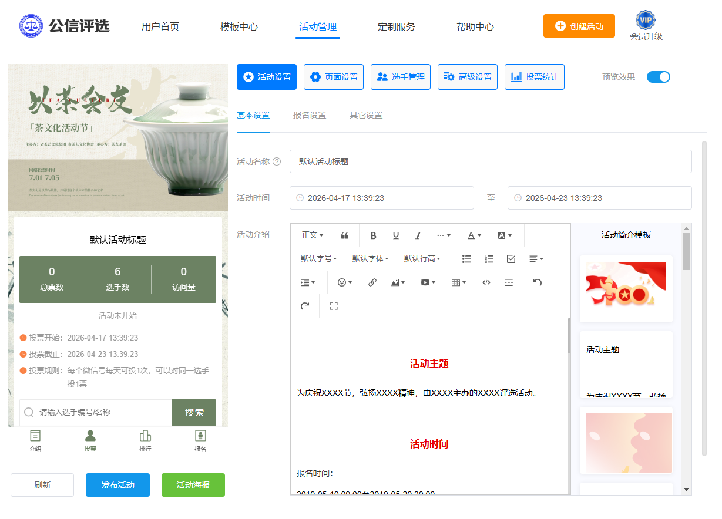Image resolution: width=722 pixels, height=519 pixels.
Task: Open the 介绍 tab in phone preview
Action: click(x=35, y=441)
